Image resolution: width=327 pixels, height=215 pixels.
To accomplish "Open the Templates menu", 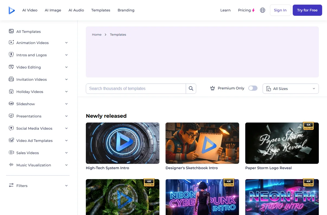I will pos(101,10).
